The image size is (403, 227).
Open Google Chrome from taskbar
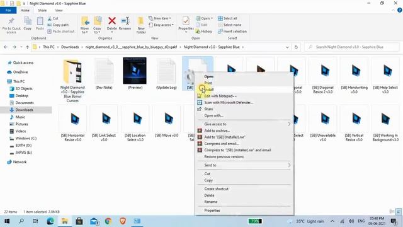(x=108, y=221)
